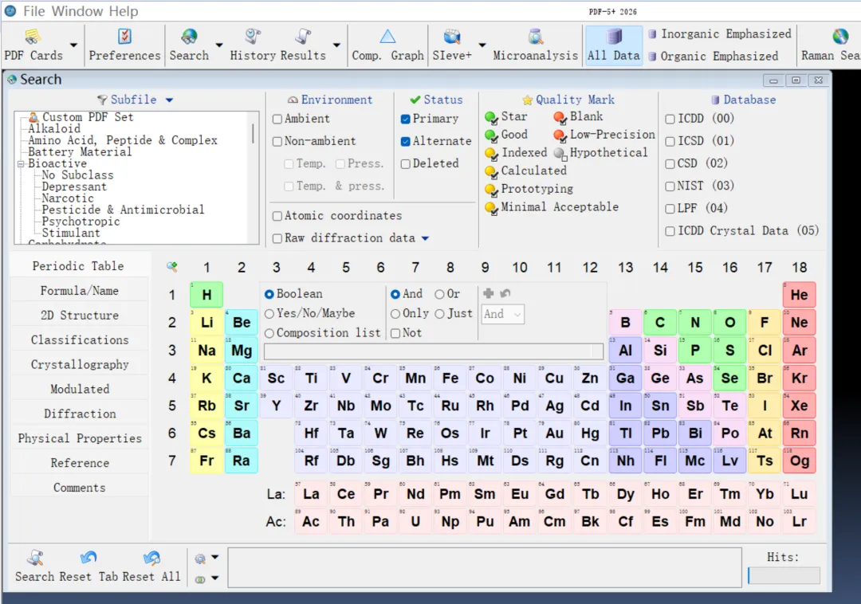Screen dimensions: 861x604
Task: Open the PDF Cards dropdown arrow
Action: 73,45
